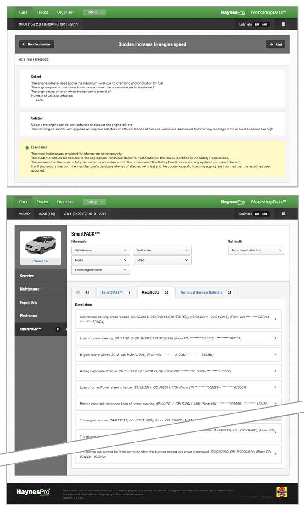Click XC60 (156) breadcrumb on SmartPACK page
The height and width of the screenshot is (512, 304).
pyautogui.click(x=47, y=214)
